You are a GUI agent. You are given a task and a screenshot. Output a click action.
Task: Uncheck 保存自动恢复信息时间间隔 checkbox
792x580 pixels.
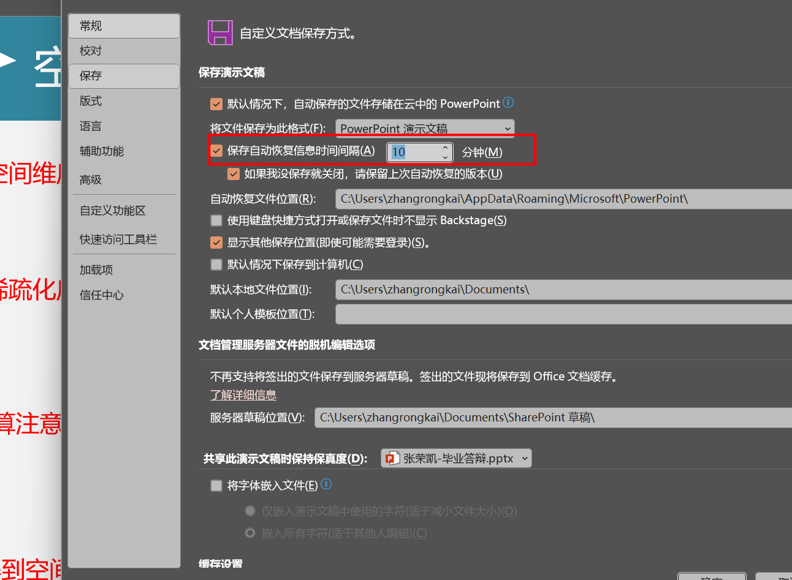click(216, 151)
